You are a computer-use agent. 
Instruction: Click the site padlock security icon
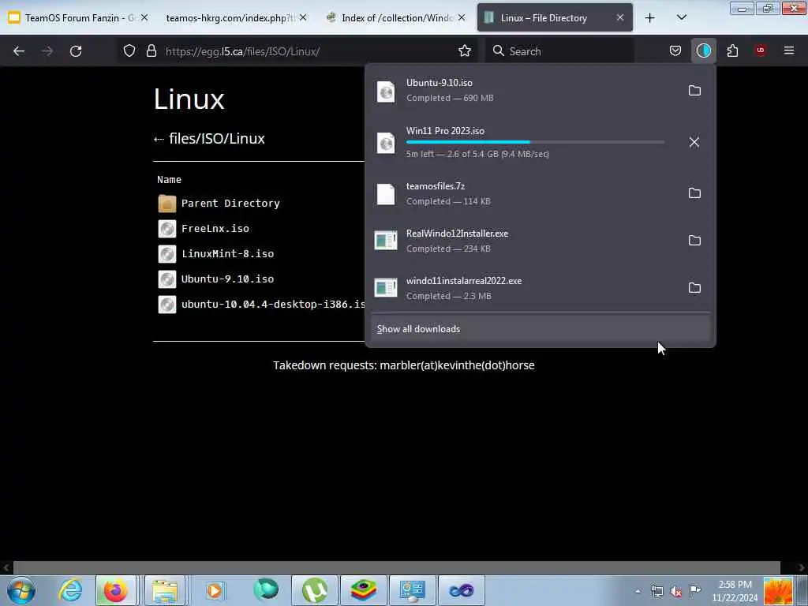coord(151,50)
